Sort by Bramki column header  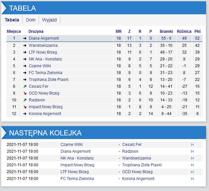click(166, 32)
